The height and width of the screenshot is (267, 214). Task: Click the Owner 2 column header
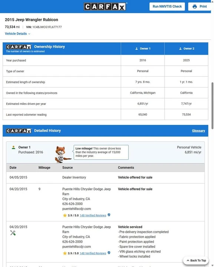click(x=186, y=49)
